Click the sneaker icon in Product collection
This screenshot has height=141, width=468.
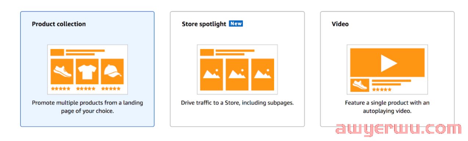62,71
